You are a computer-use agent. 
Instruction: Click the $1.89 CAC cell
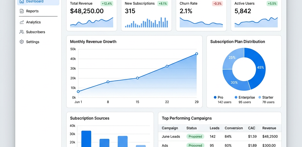(252, 145)
